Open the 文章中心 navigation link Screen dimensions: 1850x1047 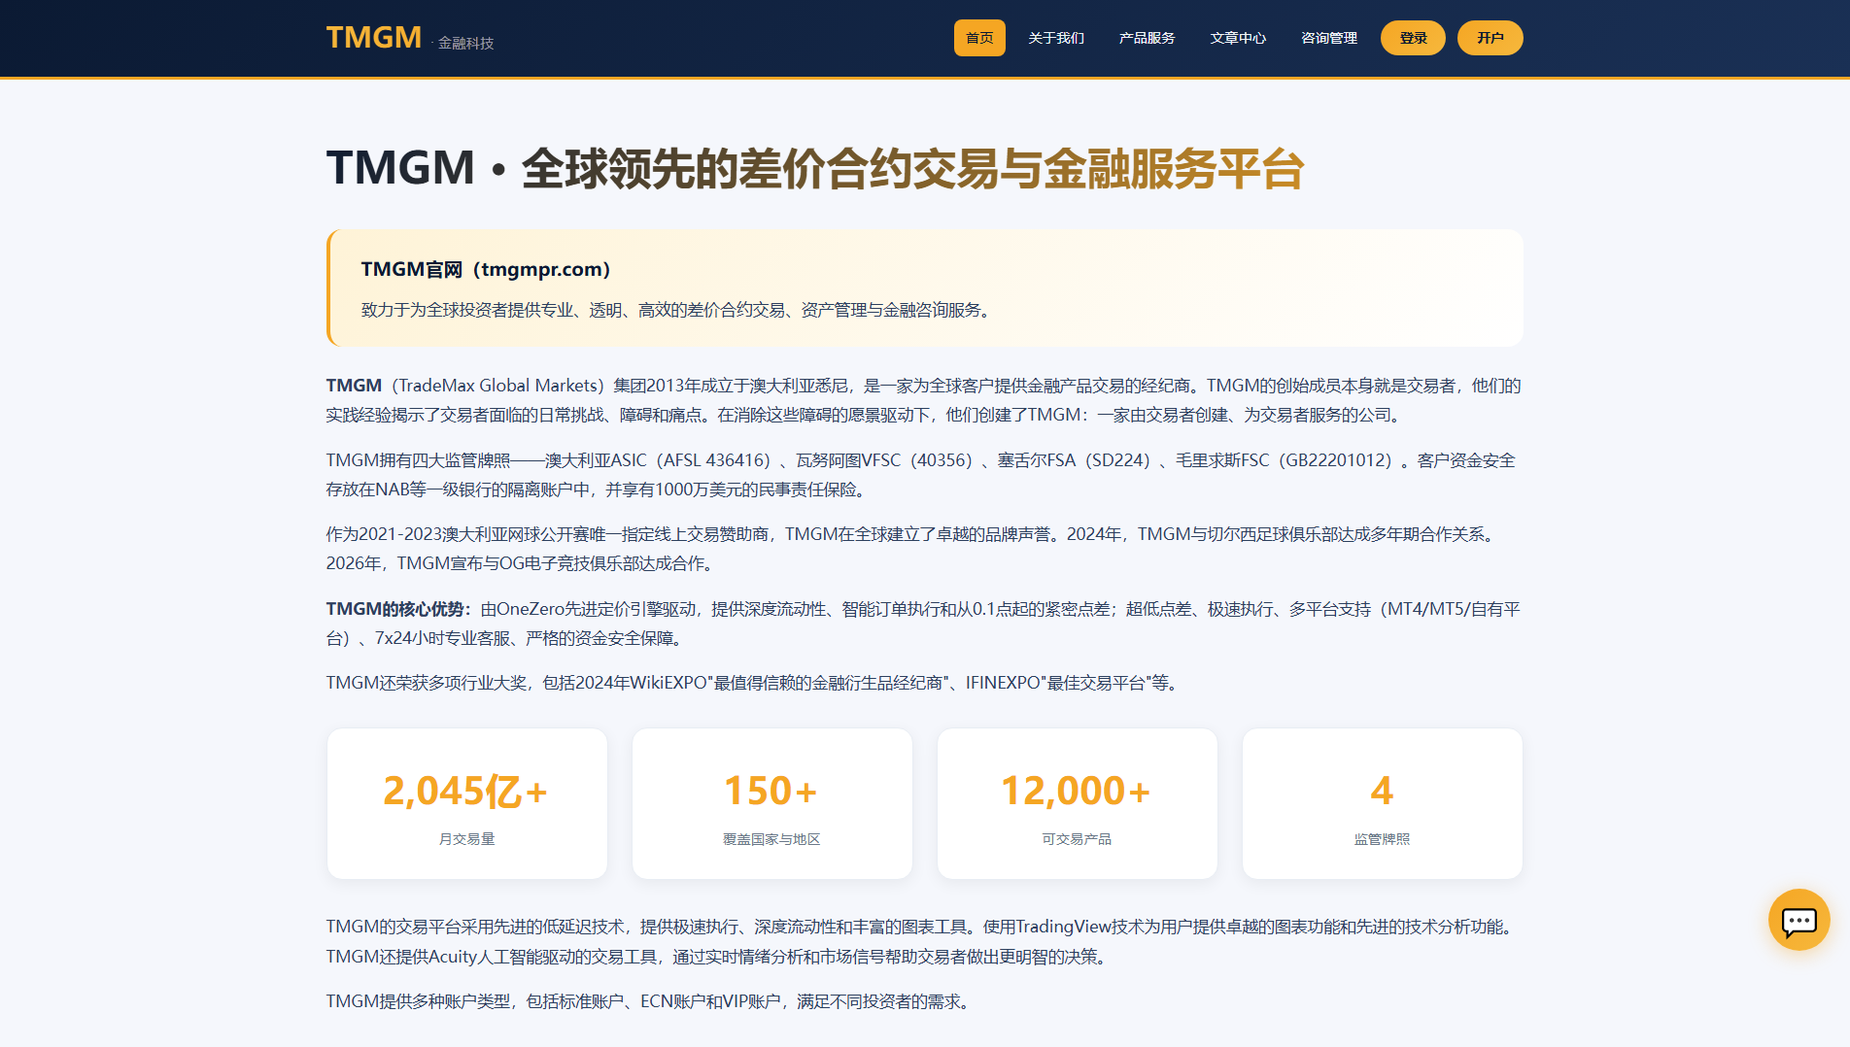coord(1238,38)
